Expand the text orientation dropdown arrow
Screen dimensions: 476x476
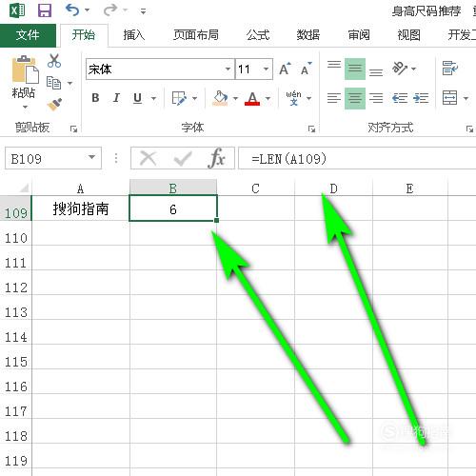(413, 69)
